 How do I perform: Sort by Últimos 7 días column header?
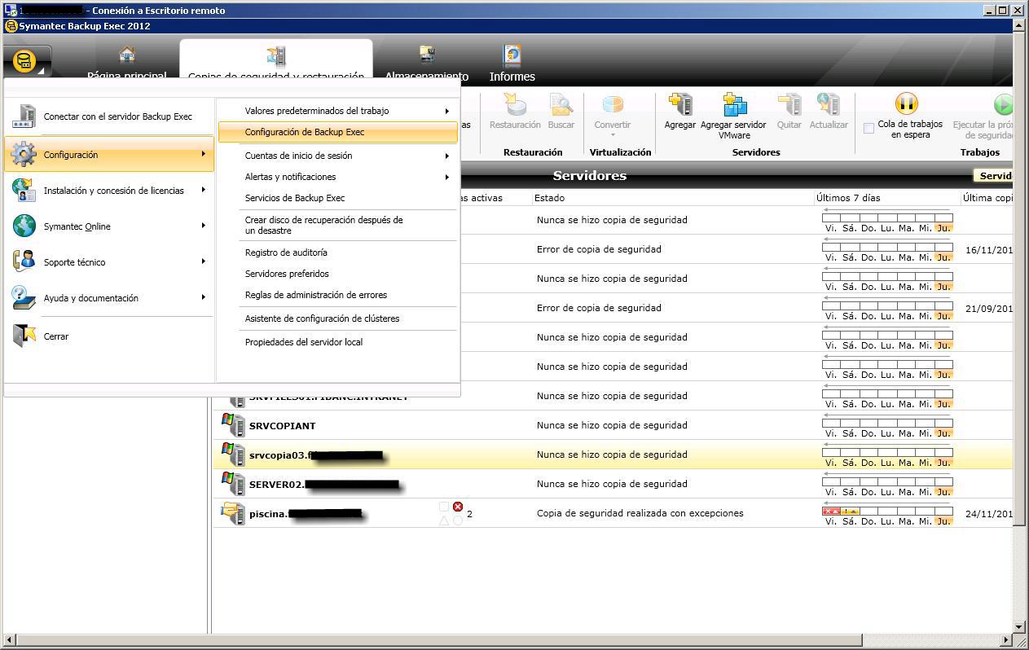pos(886,198)
